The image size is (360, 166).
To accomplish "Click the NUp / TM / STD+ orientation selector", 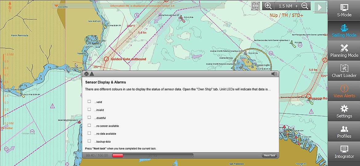I will coord(286,15).
